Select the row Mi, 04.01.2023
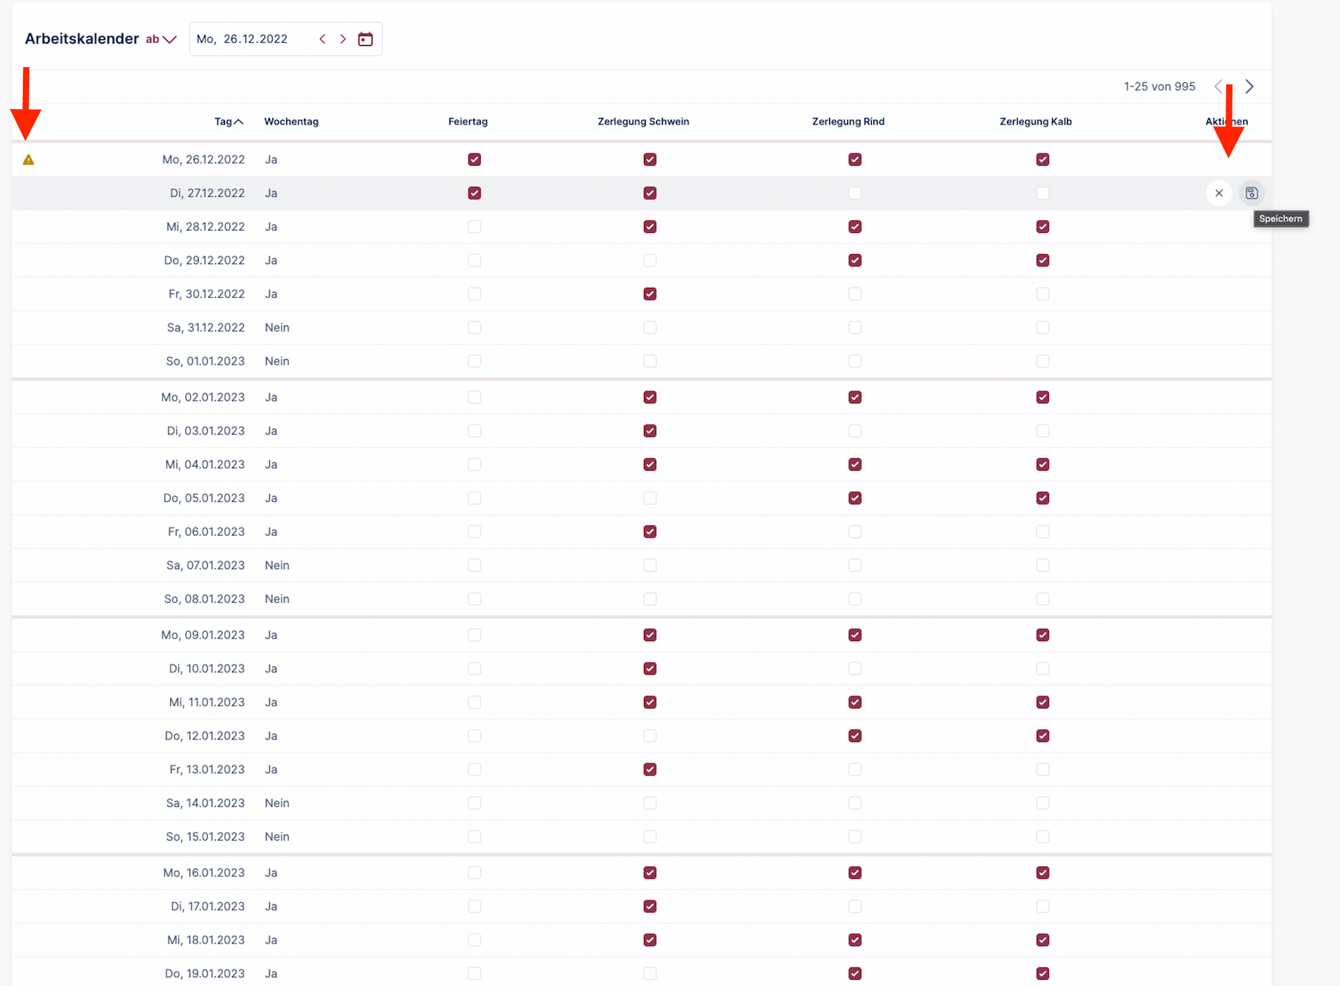1340x986 pixels. coord(204,464)
